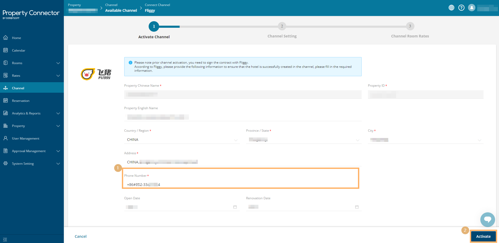Select the Rates sidebar icon
The height and width of the screenshot is (243, 499).
click(x=6, y=75)
